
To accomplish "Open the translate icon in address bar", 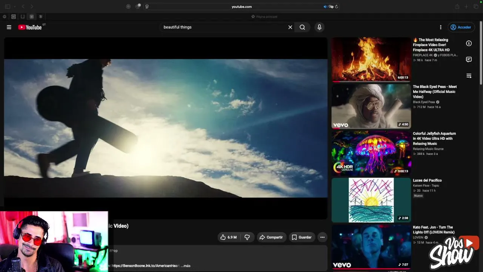I will coord(331,6).
